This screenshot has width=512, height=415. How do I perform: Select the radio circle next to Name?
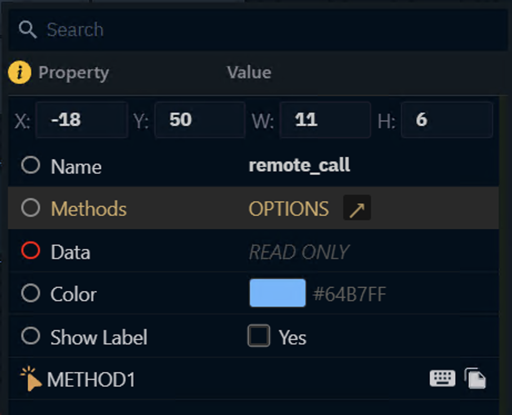[x=31, y=165]
